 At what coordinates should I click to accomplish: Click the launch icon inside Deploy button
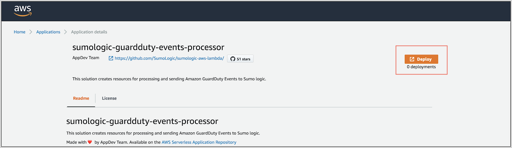coord(412,59)
